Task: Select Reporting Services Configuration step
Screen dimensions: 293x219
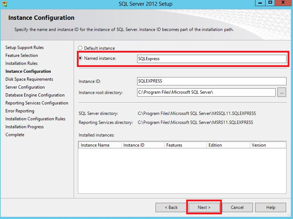Action: pyautogui.click(x=37, y=103)
